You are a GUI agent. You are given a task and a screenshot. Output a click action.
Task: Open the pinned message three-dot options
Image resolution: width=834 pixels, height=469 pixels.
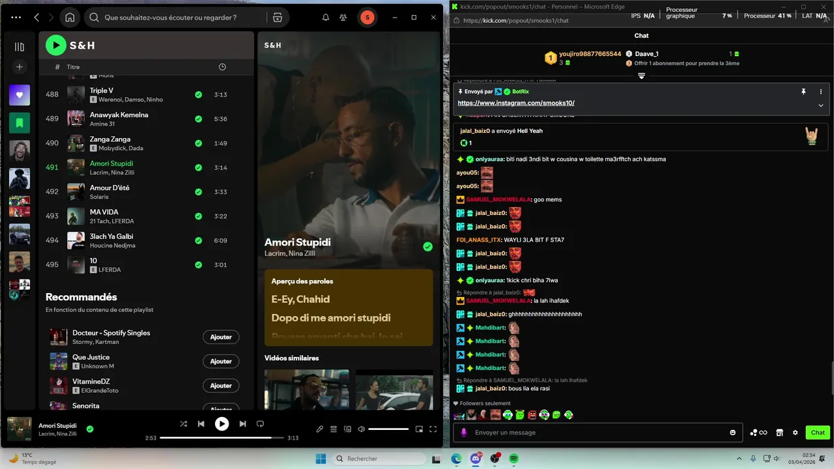[x=821, y=92]
